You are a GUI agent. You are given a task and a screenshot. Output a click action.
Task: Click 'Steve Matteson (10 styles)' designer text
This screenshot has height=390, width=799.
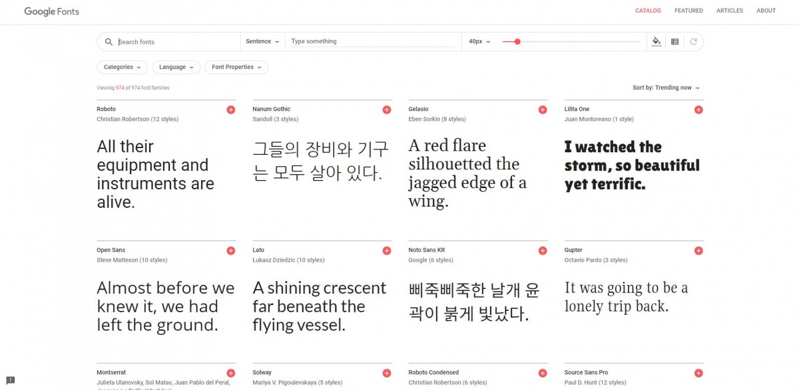(x=132, y=260)
